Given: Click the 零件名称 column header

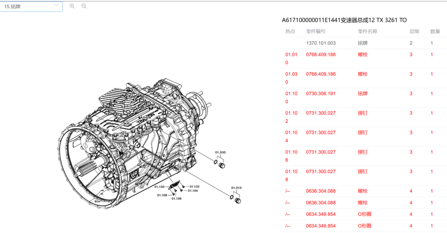Looking at the screenshot, I should tap(367, 31).
